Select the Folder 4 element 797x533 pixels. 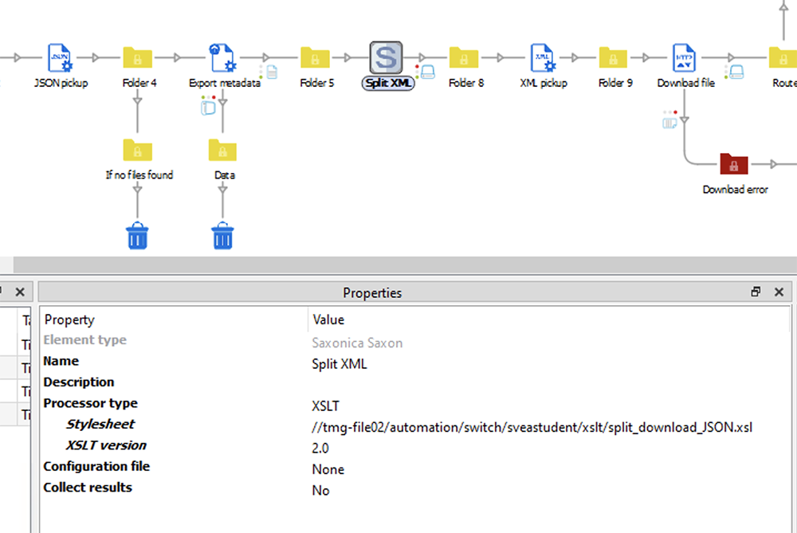[x=137, y=58]
